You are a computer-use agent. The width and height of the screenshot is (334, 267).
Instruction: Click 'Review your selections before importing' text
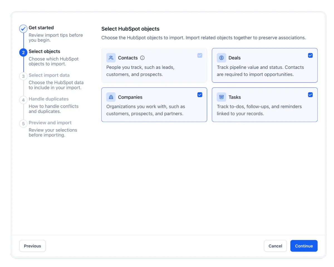click(53, 133)
